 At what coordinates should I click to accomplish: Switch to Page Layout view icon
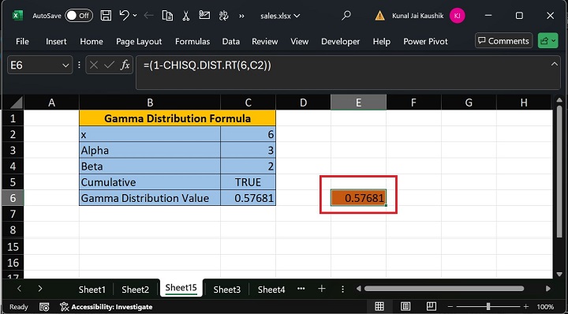405,307
